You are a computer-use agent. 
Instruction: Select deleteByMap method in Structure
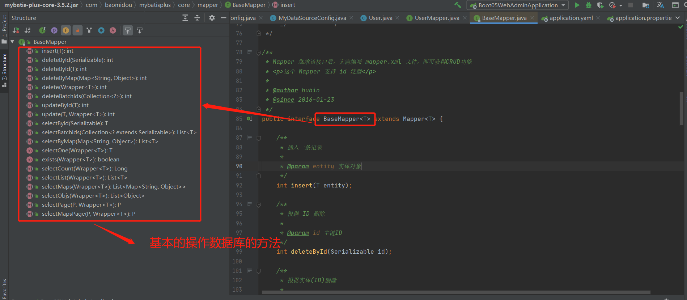click(94, 78)
